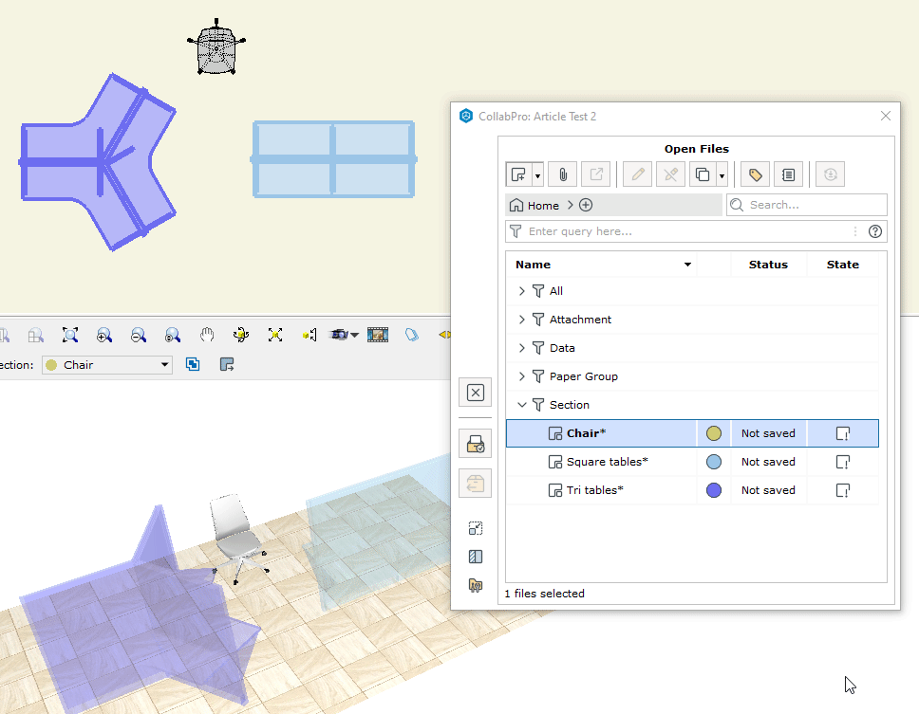919x714 pixels.
Task: Select the pan hand tool
Action: click(206, 335)
